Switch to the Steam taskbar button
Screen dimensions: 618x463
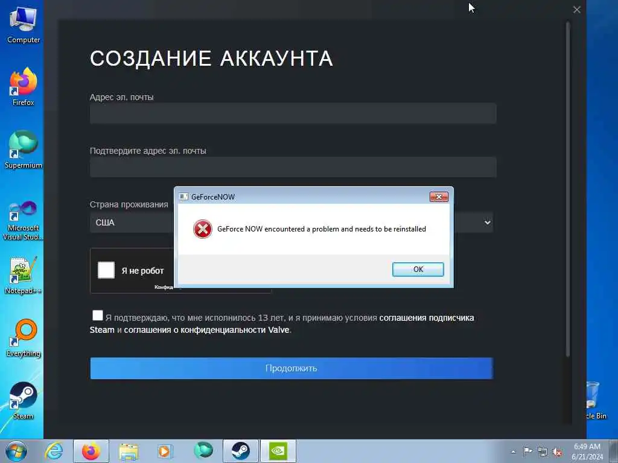click(x=240, y=451)
